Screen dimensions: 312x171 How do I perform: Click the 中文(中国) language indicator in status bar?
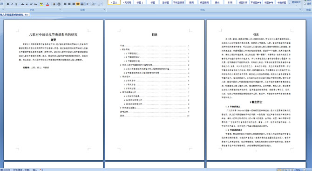(21, 170)
